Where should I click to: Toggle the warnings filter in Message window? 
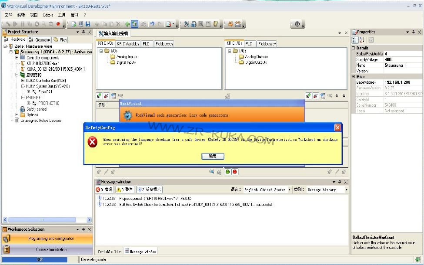(x=125, y=190)
